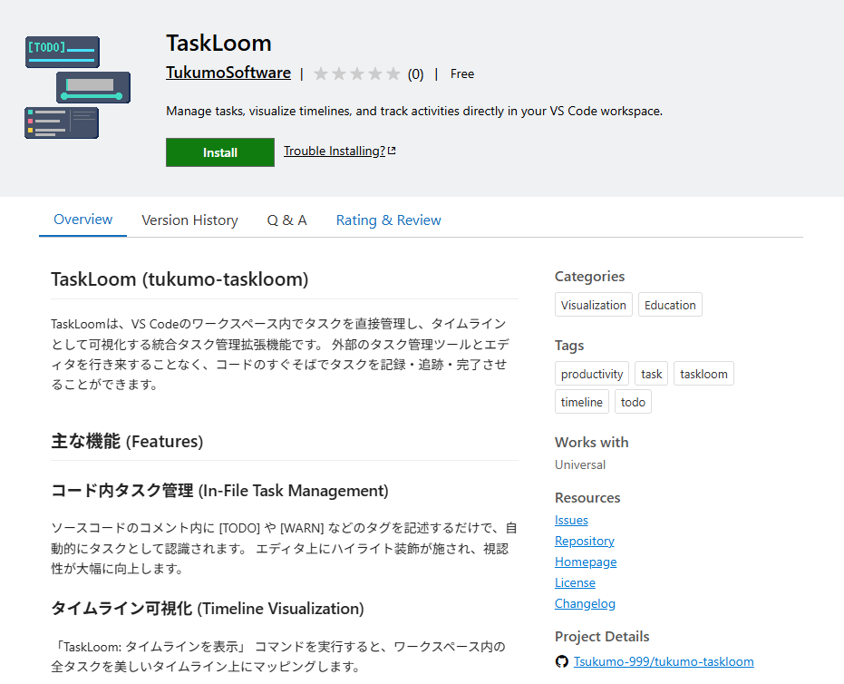
Task: Click the Universal text under Works with
Action: point(579,464)
